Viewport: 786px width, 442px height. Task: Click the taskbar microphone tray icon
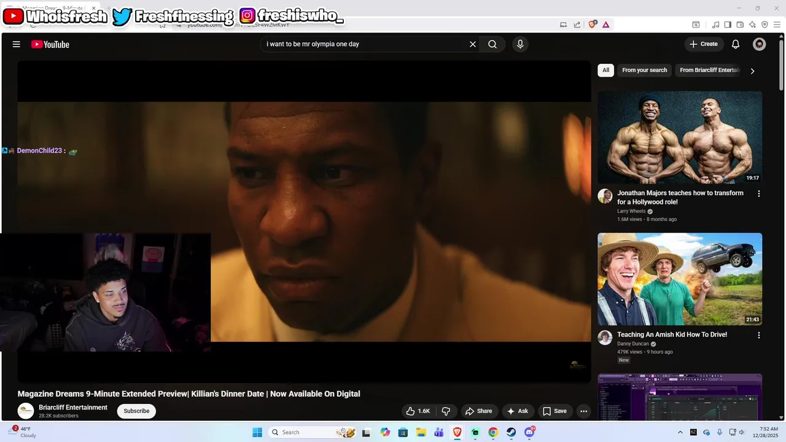(720, 432)
